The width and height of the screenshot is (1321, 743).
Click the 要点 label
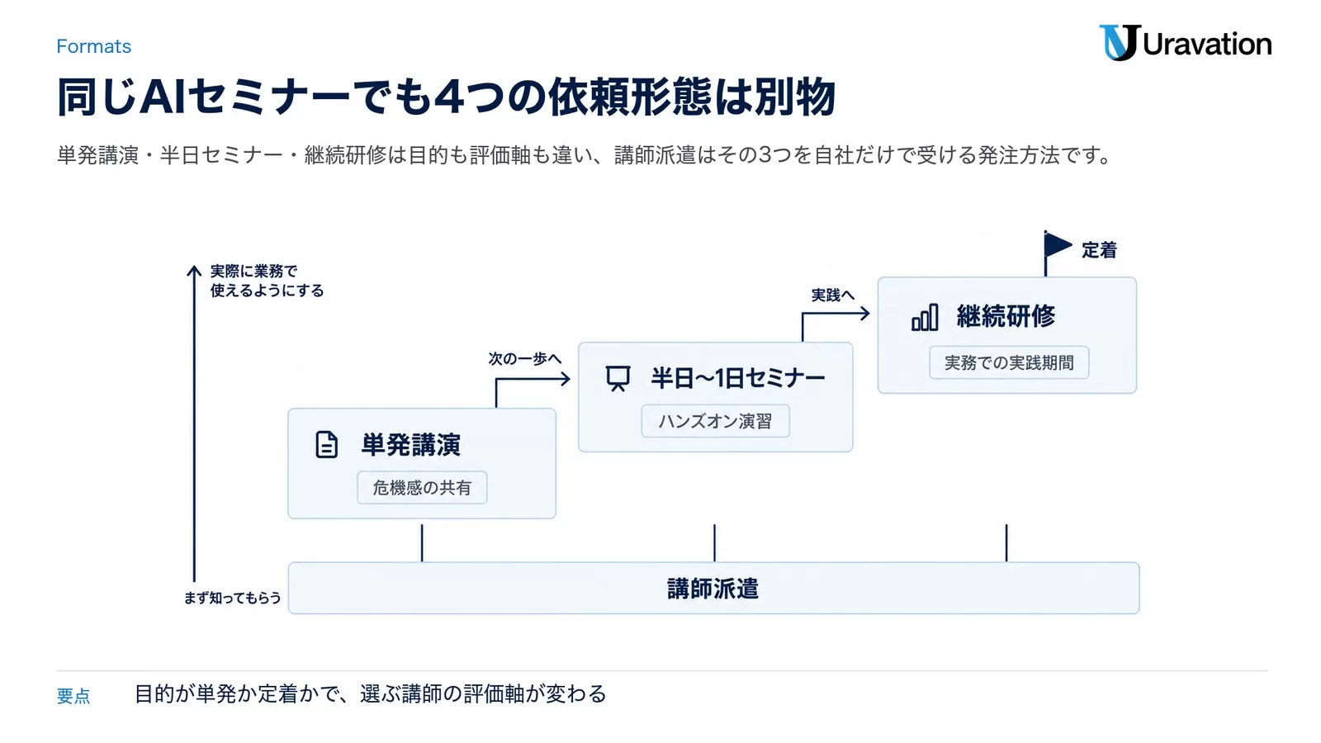[73, 696]
